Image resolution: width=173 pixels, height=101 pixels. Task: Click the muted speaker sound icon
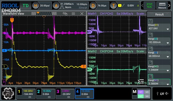167,93
